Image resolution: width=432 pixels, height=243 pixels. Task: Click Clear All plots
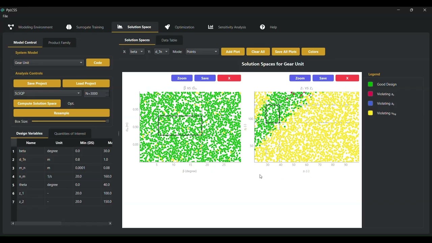pyautogui.click(x=258, y=52)
